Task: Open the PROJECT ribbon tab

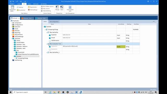Action: point(12,4)
